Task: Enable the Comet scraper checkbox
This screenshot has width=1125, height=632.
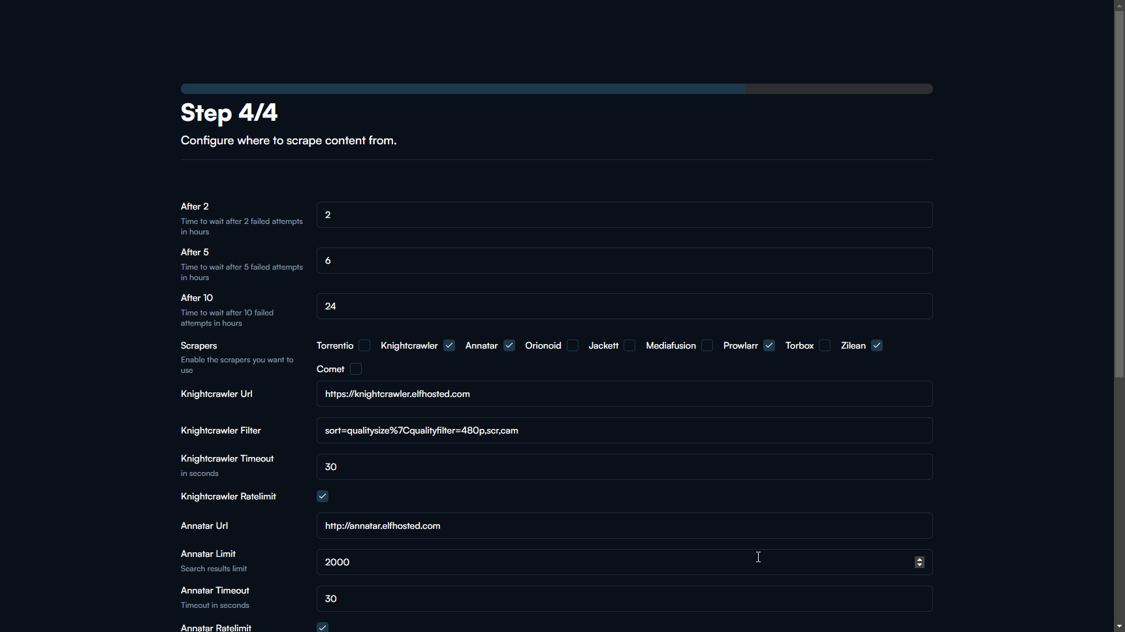Action: [x=356, y=369]
